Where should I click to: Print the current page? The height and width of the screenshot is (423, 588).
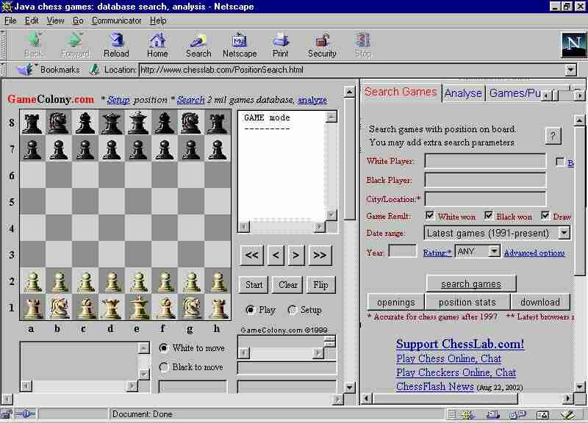pyautogui.click(x=281, y=45)
